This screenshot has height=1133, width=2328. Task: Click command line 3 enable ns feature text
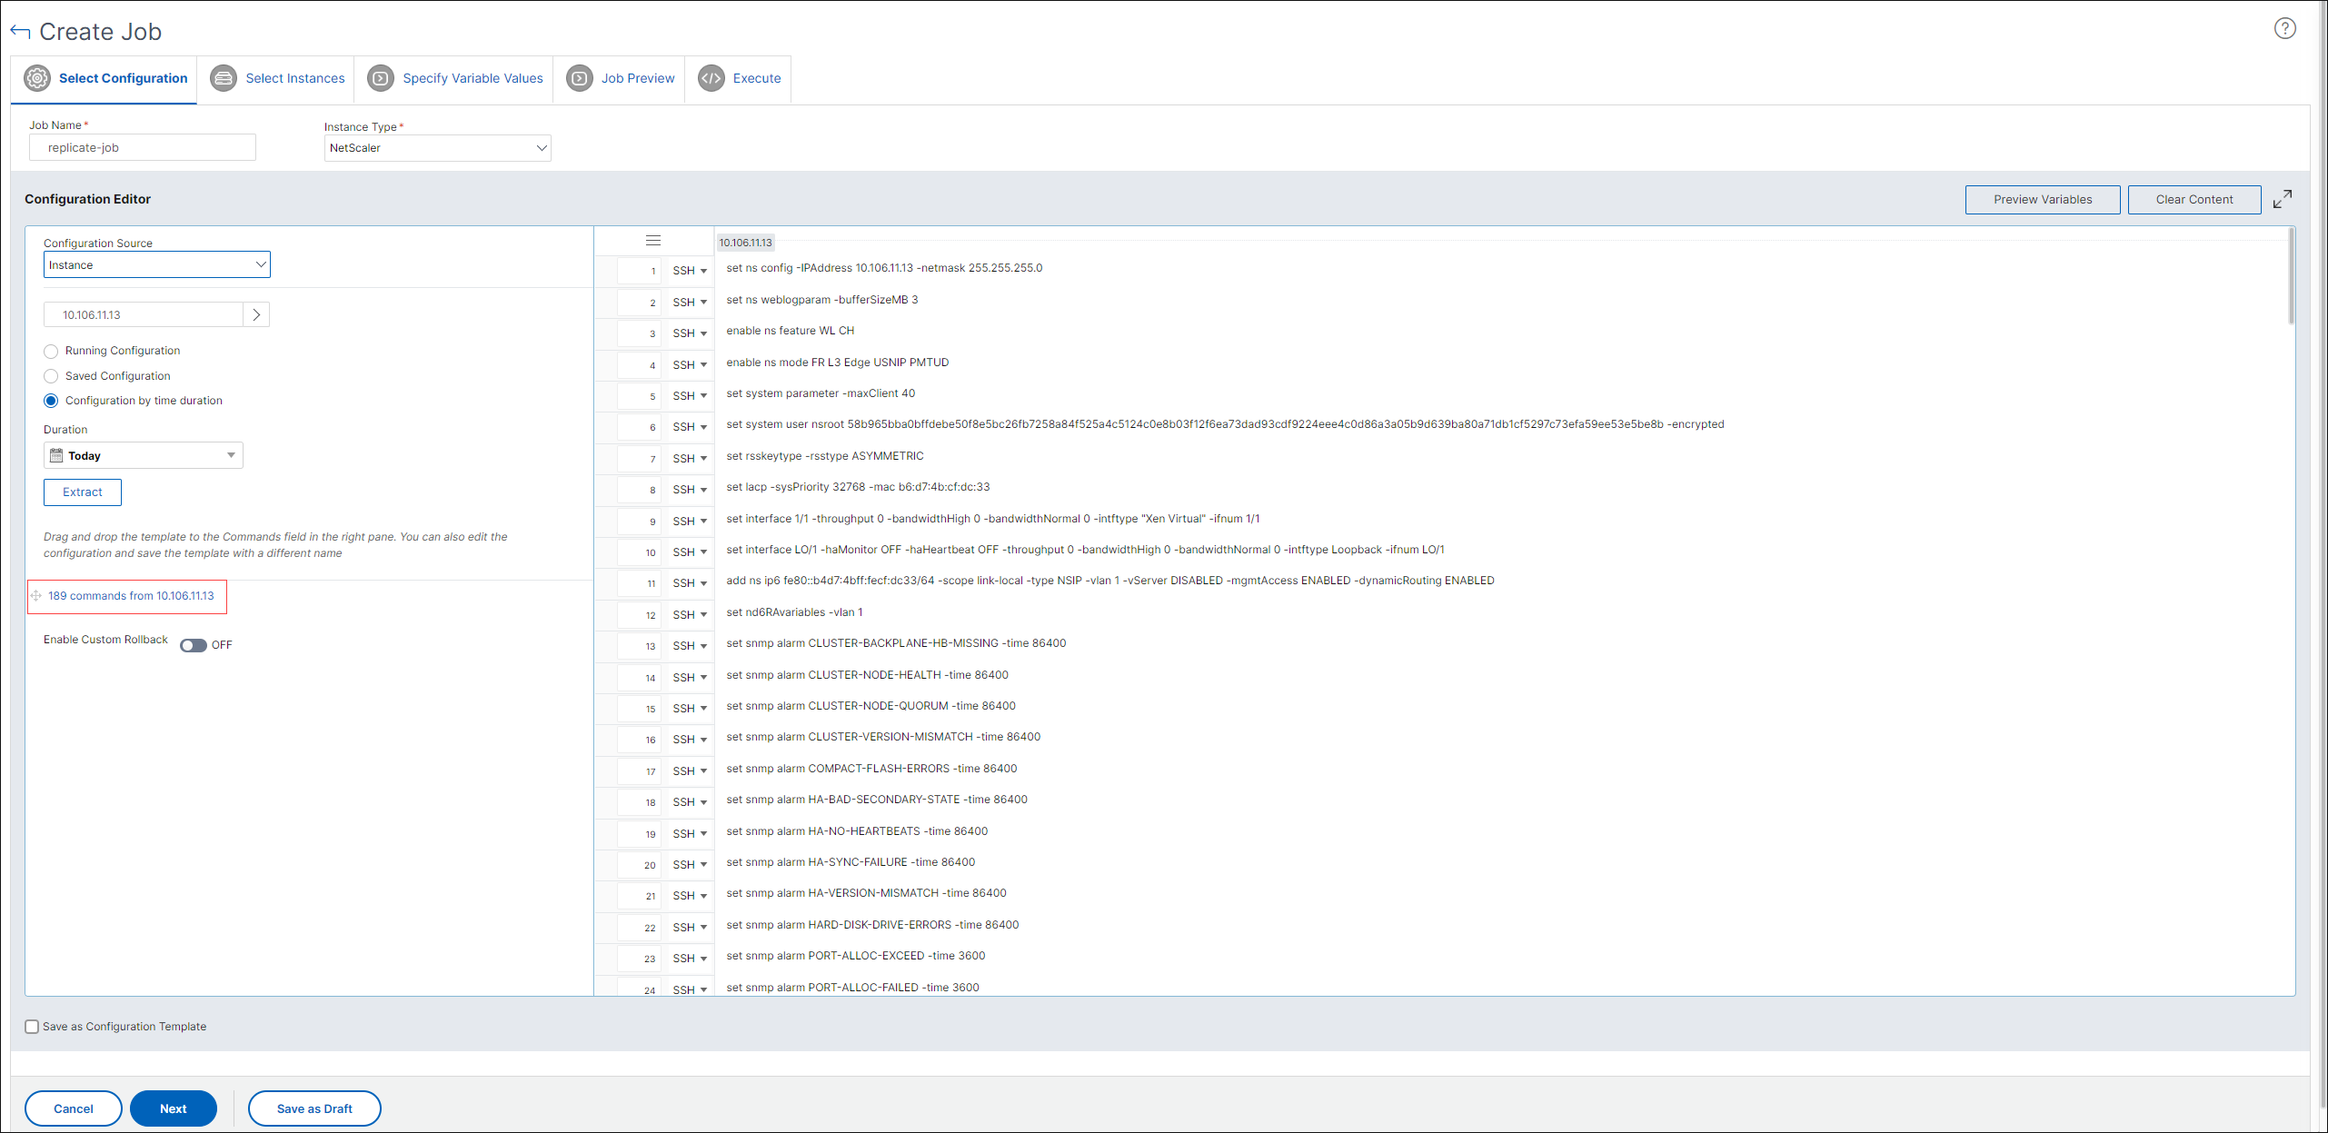(790, 331)
